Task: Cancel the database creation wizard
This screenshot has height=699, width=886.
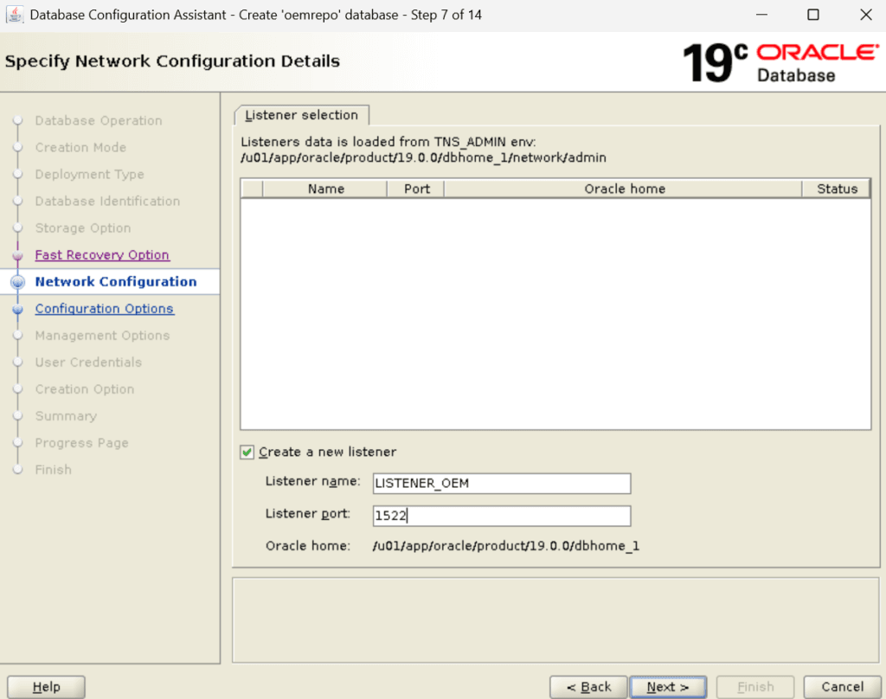Action: 842,687
